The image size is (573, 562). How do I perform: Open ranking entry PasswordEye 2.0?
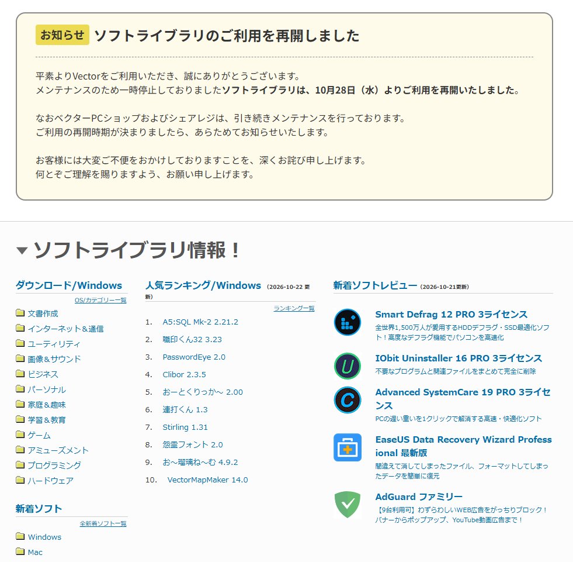(194, 357)
